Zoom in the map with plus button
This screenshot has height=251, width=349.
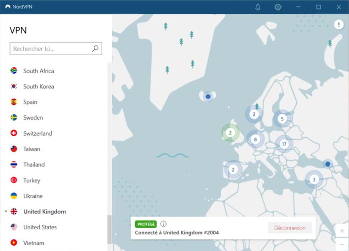(x=342, y=231)
